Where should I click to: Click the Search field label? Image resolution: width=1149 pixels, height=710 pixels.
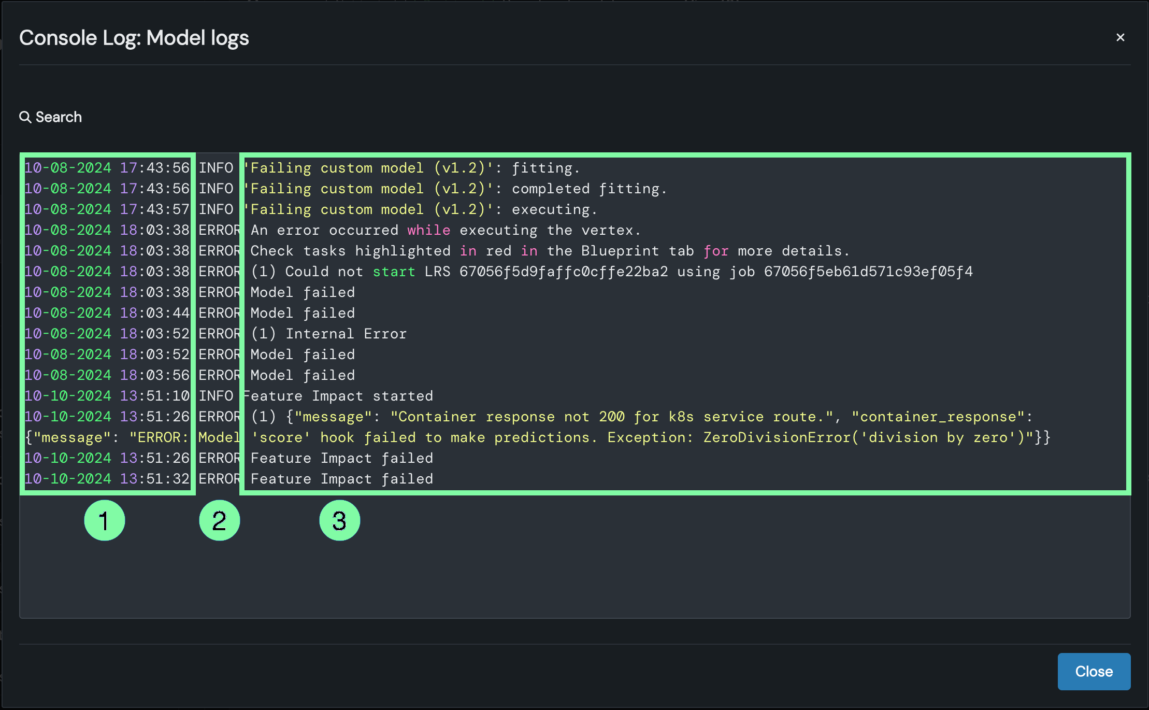[59, 117]
